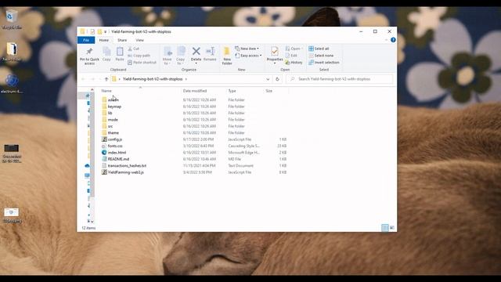
Task: Click the Forward navigation arrow
Action: point(92,79)
